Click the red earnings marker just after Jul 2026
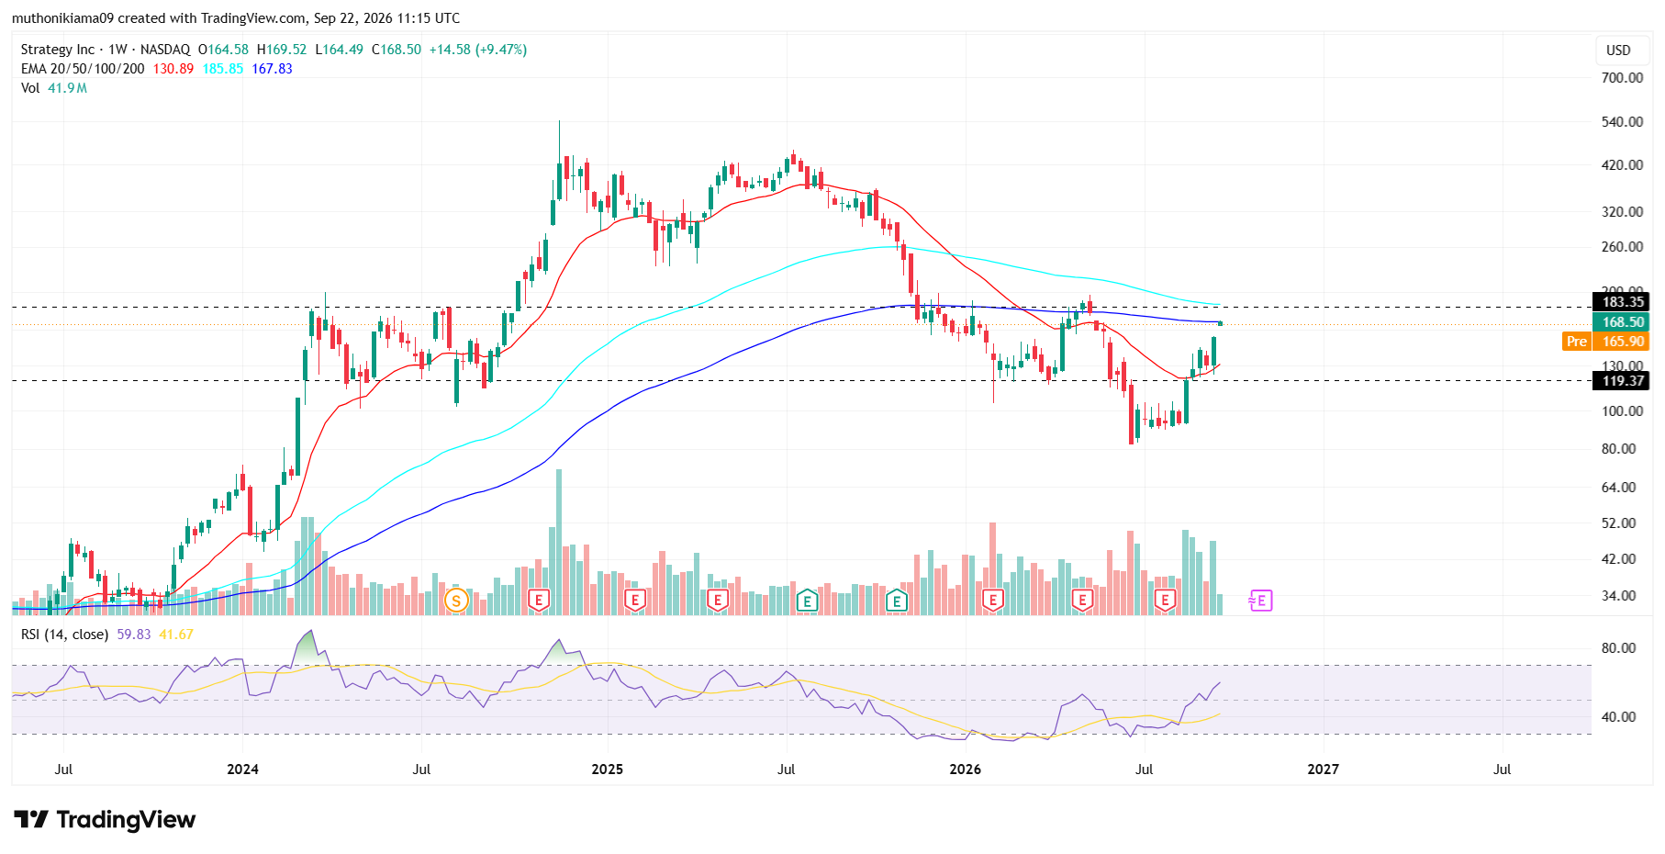This screenshot has height=854, width=1665. (x=1165, y=601)
